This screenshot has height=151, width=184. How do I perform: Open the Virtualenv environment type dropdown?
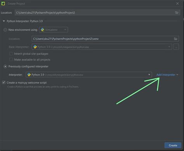(x=65, y=30)
